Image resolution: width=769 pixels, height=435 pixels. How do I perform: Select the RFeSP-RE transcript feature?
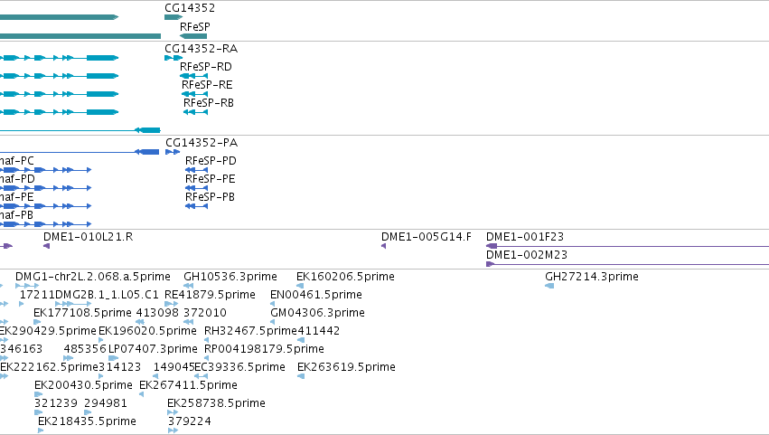(194, 94)
